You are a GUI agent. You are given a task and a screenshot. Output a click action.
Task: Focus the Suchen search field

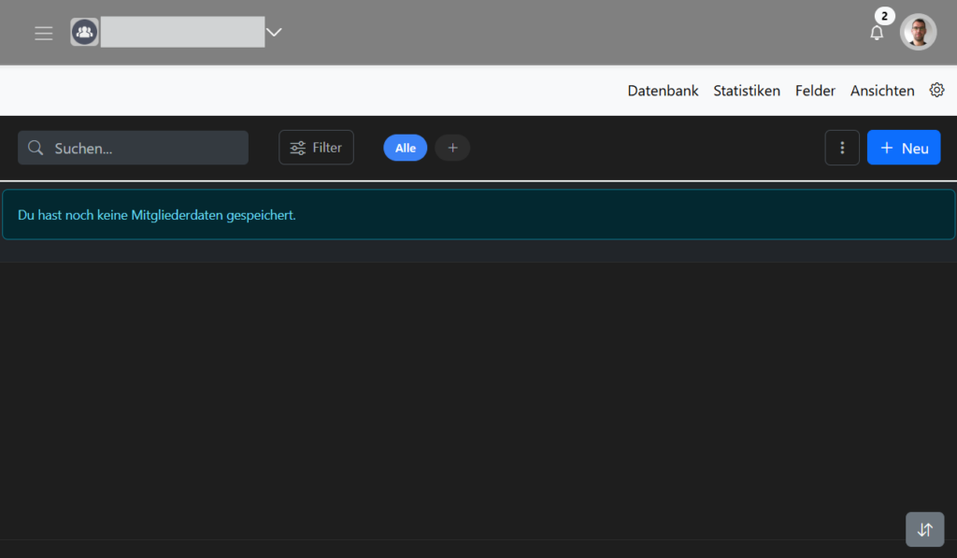point(145,148)
